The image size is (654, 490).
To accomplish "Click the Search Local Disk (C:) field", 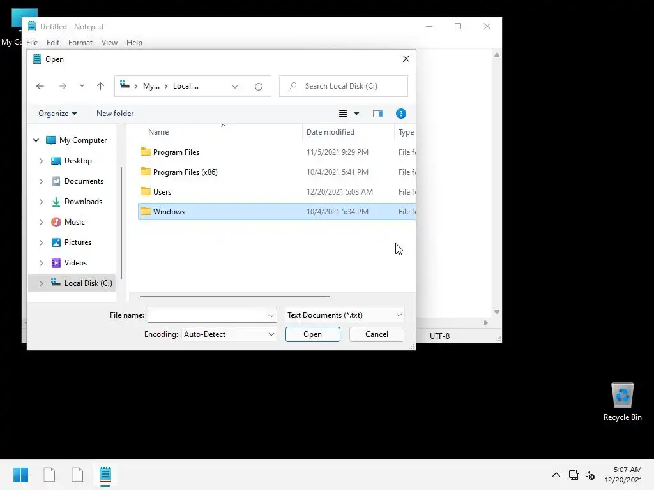I will 343,86.
